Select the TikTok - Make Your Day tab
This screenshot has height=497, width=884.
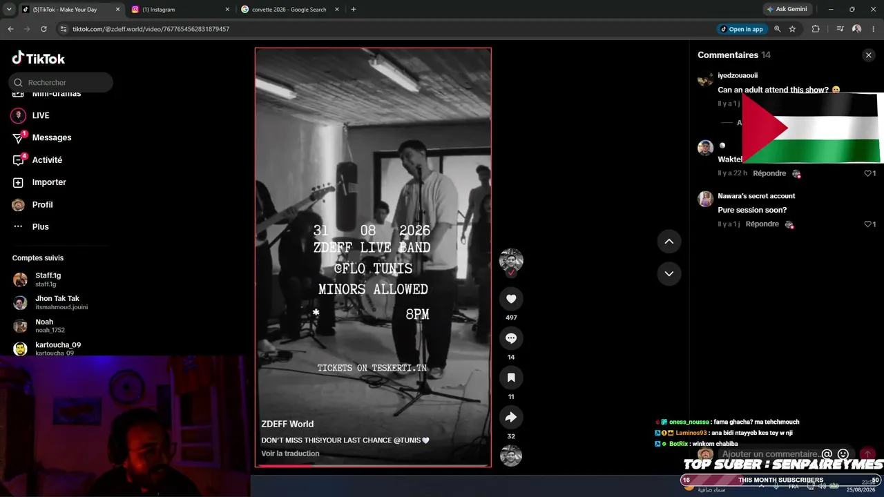70,10
